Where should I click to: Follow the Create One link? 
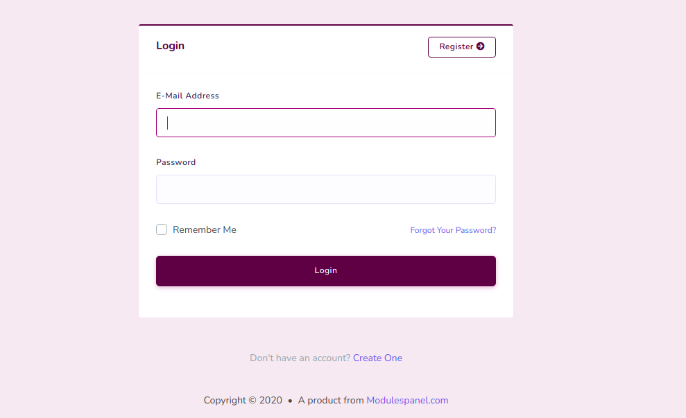(x=377, y=358)
